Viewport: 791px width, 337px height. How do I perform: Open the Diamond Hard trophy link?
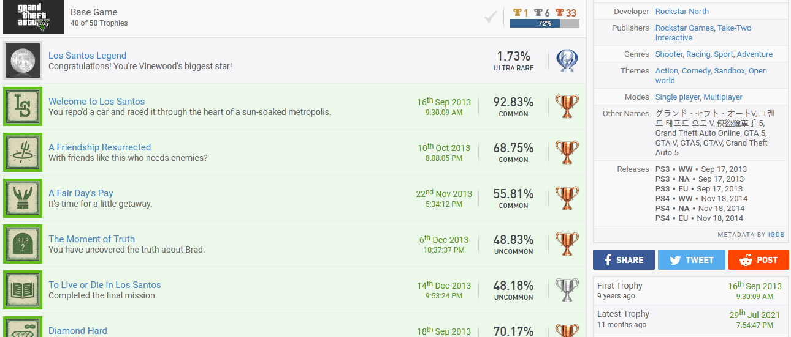[78, 331]
